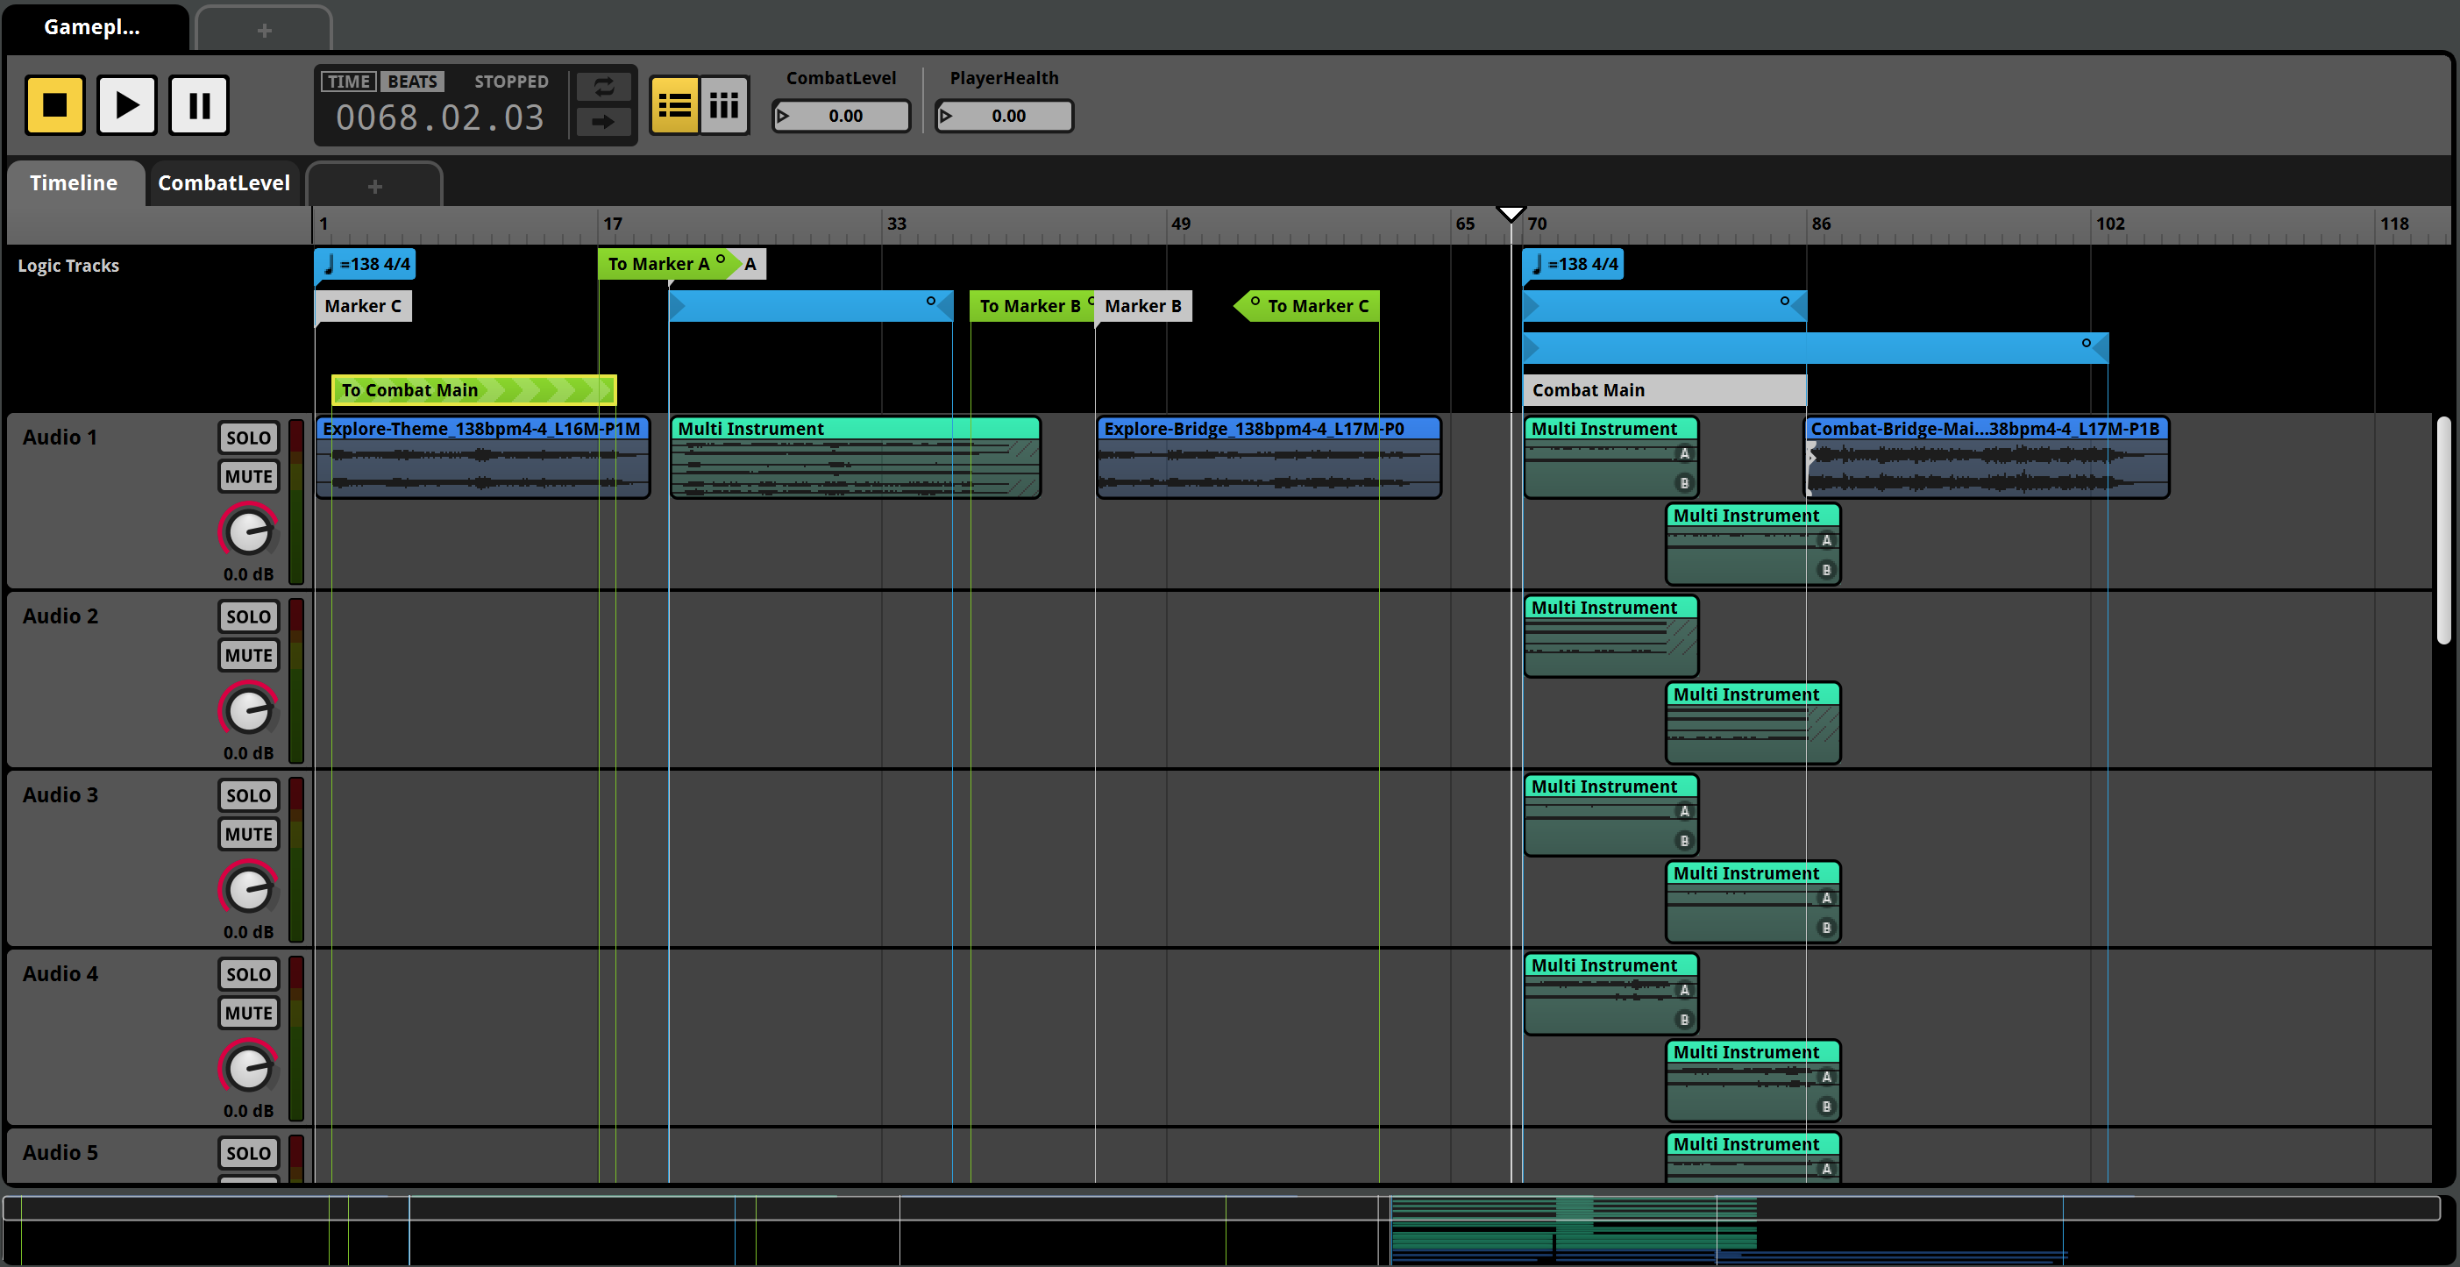The width and height of the screenshot is (2460, 1267).
Task: Solo the Audio 3 track
Action: click(x=248, y=795)
